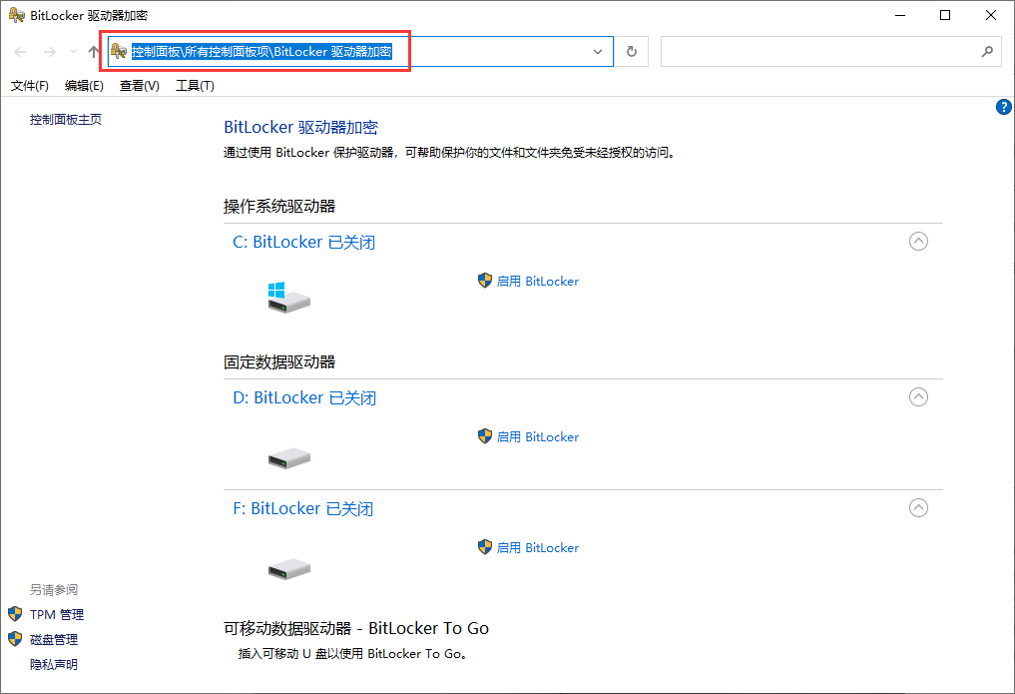Enable BitLocker for F: drive
This screenshot has width=1015, height=694.
[537, 547]
